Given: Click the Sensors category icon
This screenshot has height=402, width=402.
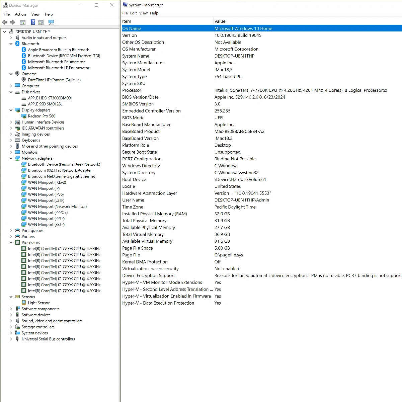Looking at the screenshot, I should pyautogui.click(x=17, y=297).
